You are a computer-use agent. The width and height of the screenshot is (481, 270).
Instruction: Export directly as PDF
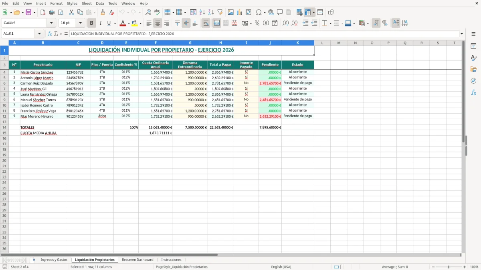(43, 12)
